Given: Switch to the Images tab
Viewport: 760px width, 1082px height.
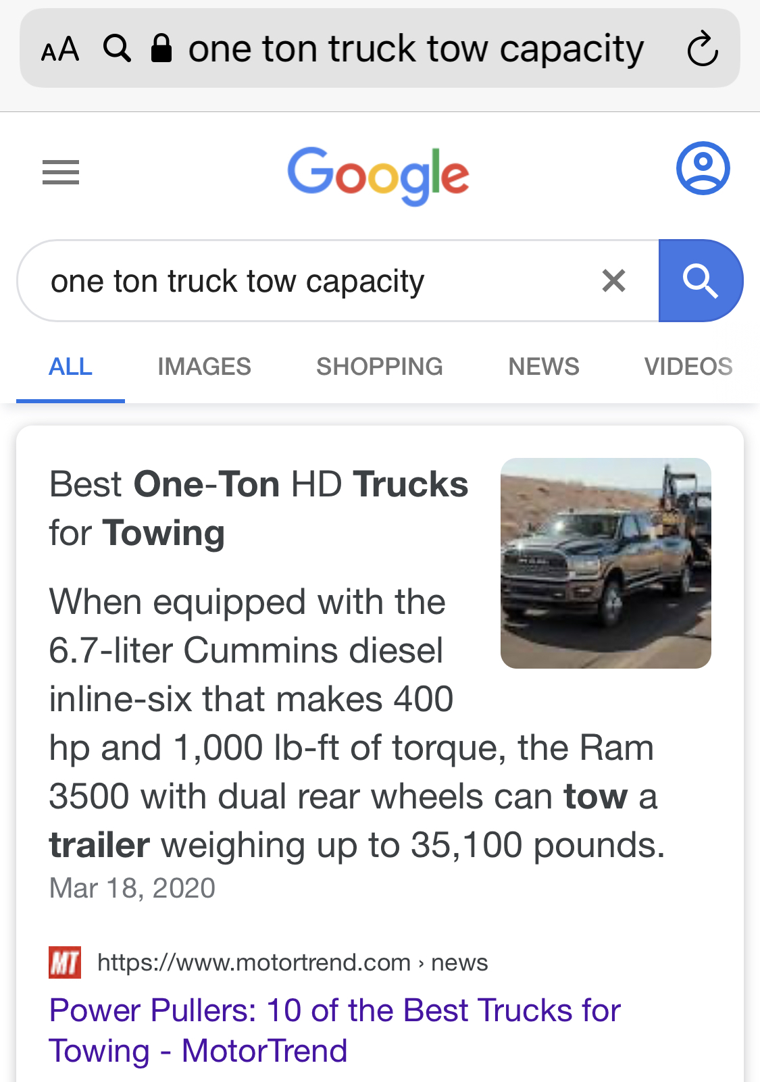Looking at the screenshot, I should [204, 367].
